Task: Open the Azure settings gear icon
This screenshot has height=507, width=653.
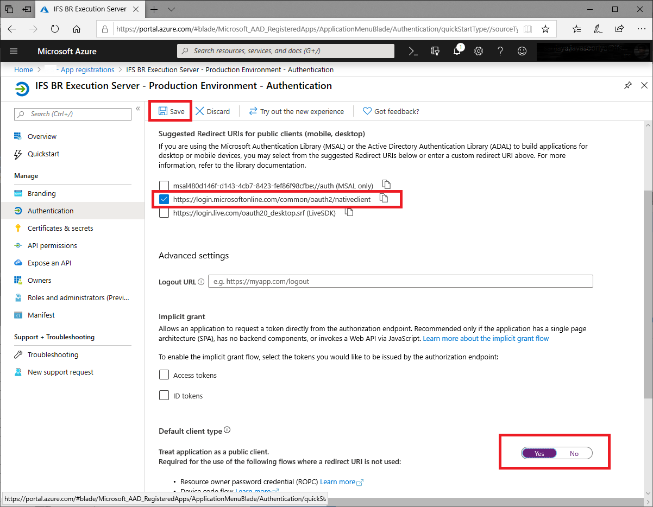Action: 479,51
